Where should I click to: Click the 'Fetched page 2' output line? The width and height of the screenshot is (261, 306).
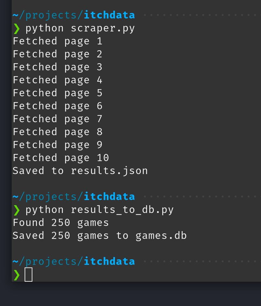coord(58,54)
